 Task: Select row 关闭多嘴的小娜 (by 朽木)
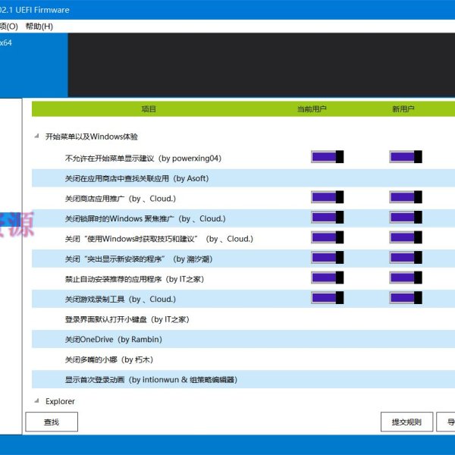pyautogui.click(x=243, y=359)
